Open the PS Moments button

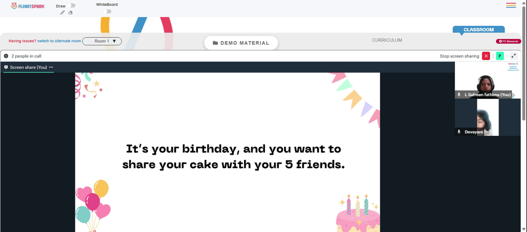click(x=509, y=41)
